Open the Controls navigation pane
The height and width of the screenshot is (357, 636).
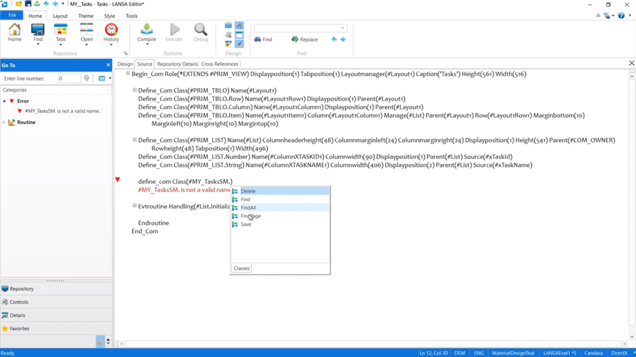(56, 302)
